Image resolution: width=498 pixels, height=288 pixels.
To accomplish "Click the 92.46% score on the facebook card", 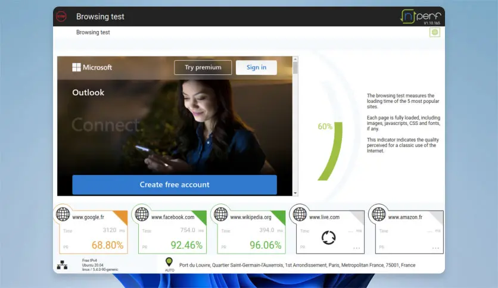I will (x=186, y=245).
